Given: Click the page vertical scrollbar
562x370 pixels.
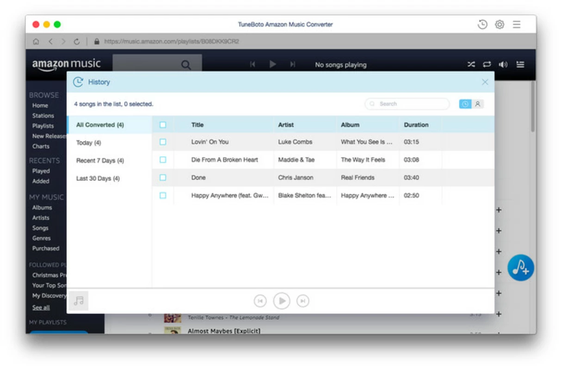Looking at the screenshot, I should click(x=533, y=107).
